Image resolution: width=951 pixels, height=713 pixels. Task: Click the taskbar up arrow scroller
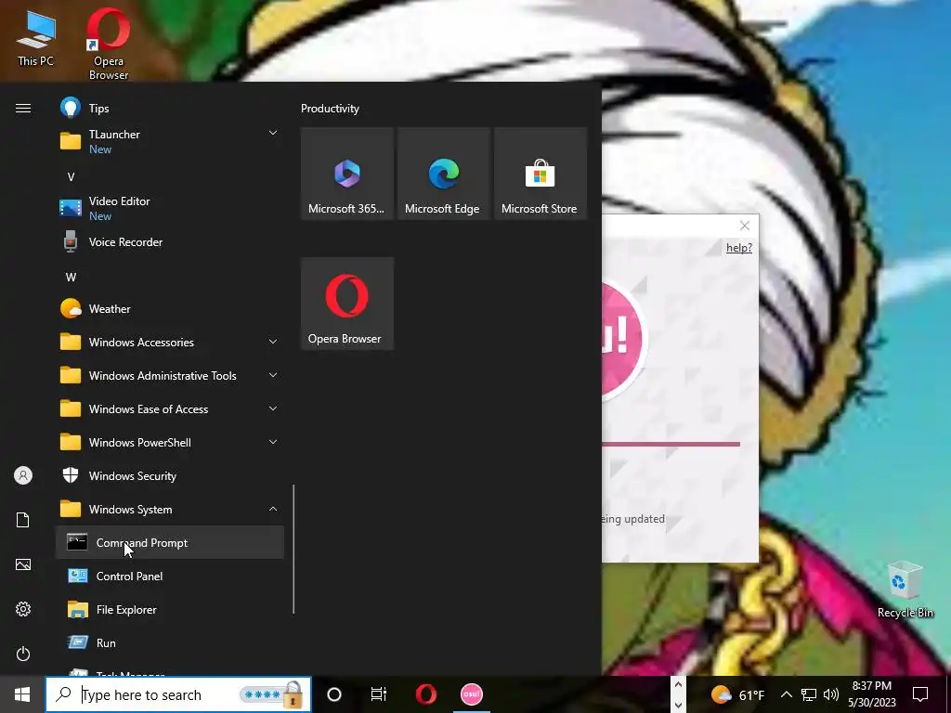[x=678, y=684]
